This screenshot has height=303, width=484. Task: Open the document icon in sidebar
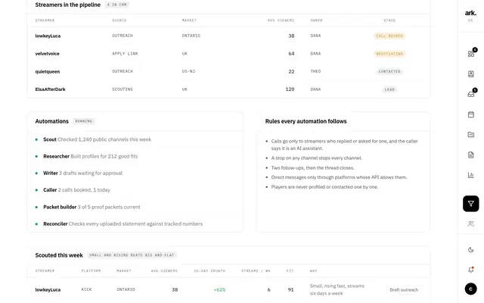[470, 155]
